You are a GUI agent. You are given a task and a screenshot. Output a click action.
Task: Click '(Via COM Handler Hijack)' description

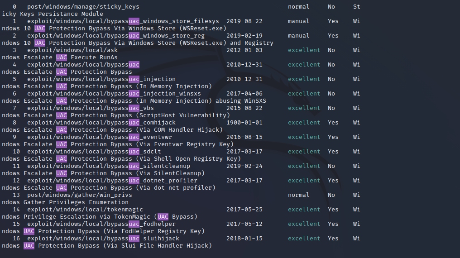coord(179,130)
